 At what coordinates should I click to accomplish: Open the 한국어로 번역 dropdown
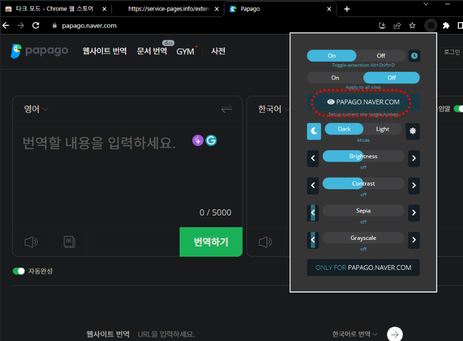coord(355,334)
